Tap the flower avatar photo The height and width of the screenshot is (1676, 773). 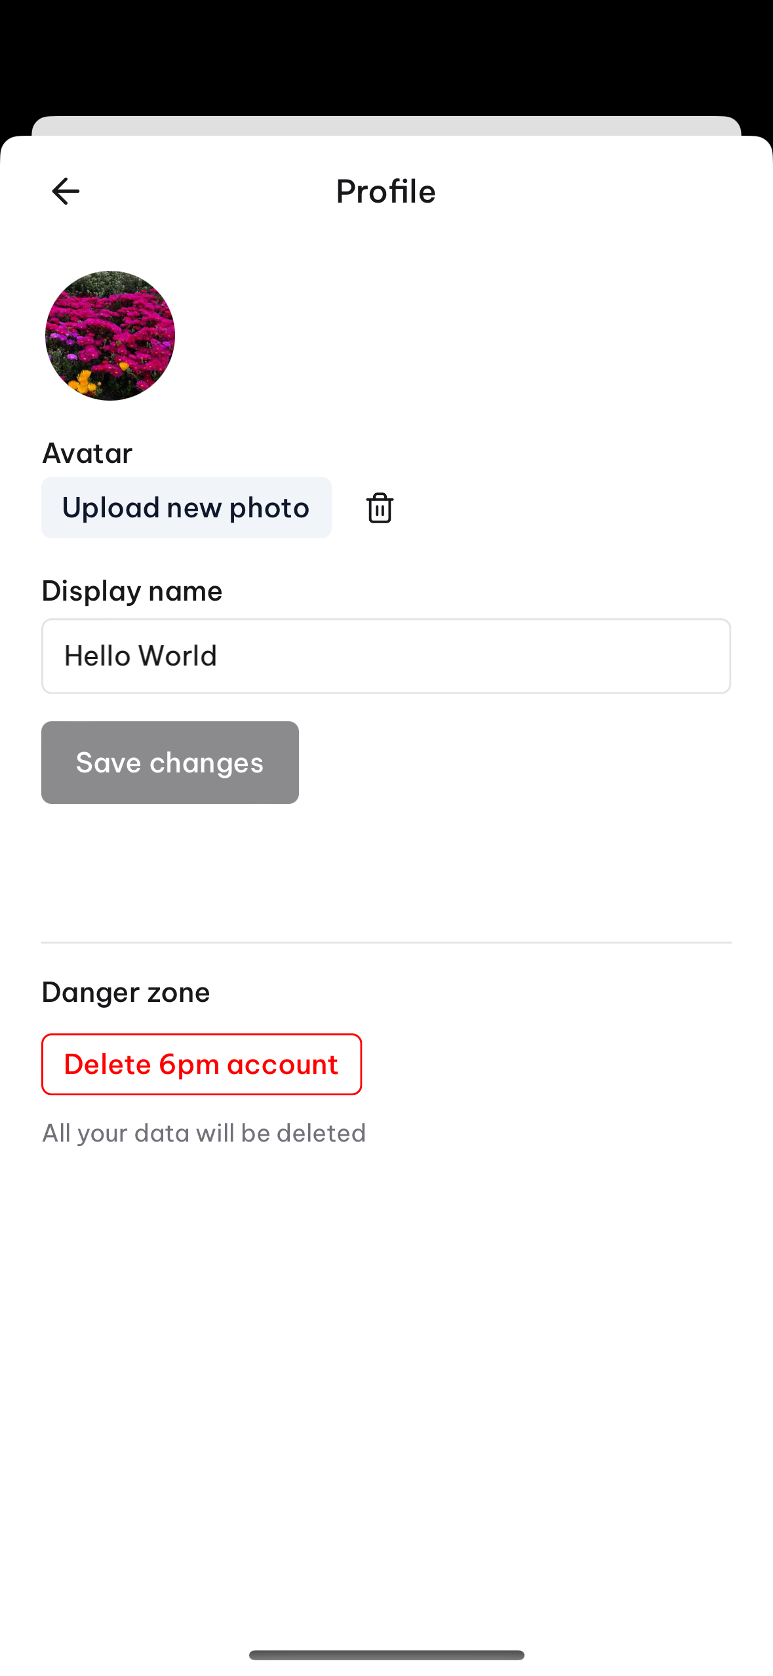[x=110, y=336]
